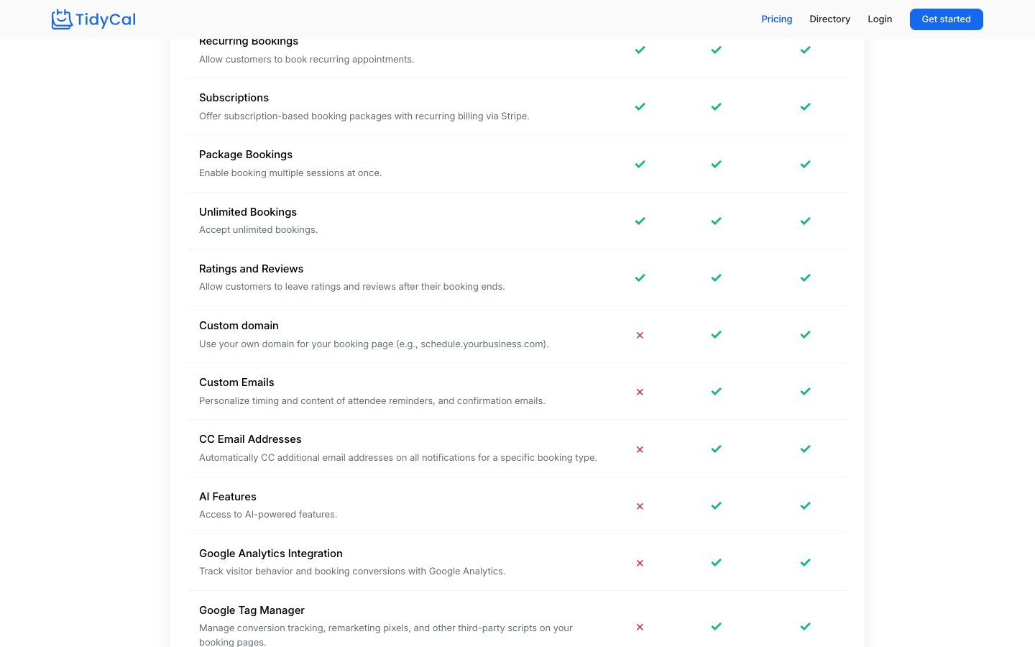Click middle checkmark in Custom domain row
Screen dimensions: 1035x647
(x=716, y=335)
